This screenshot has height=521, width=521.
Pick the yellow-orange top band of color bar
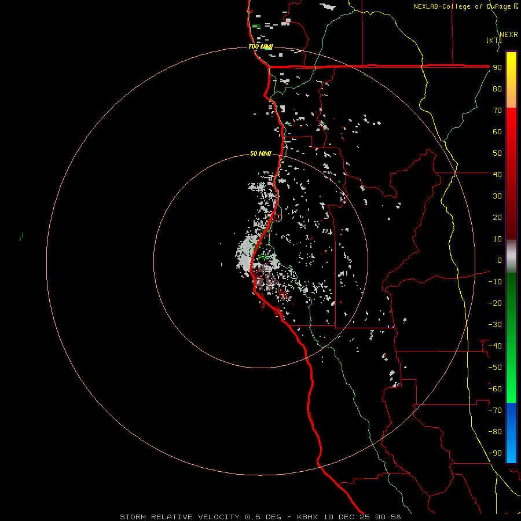(x=511, y=80)
